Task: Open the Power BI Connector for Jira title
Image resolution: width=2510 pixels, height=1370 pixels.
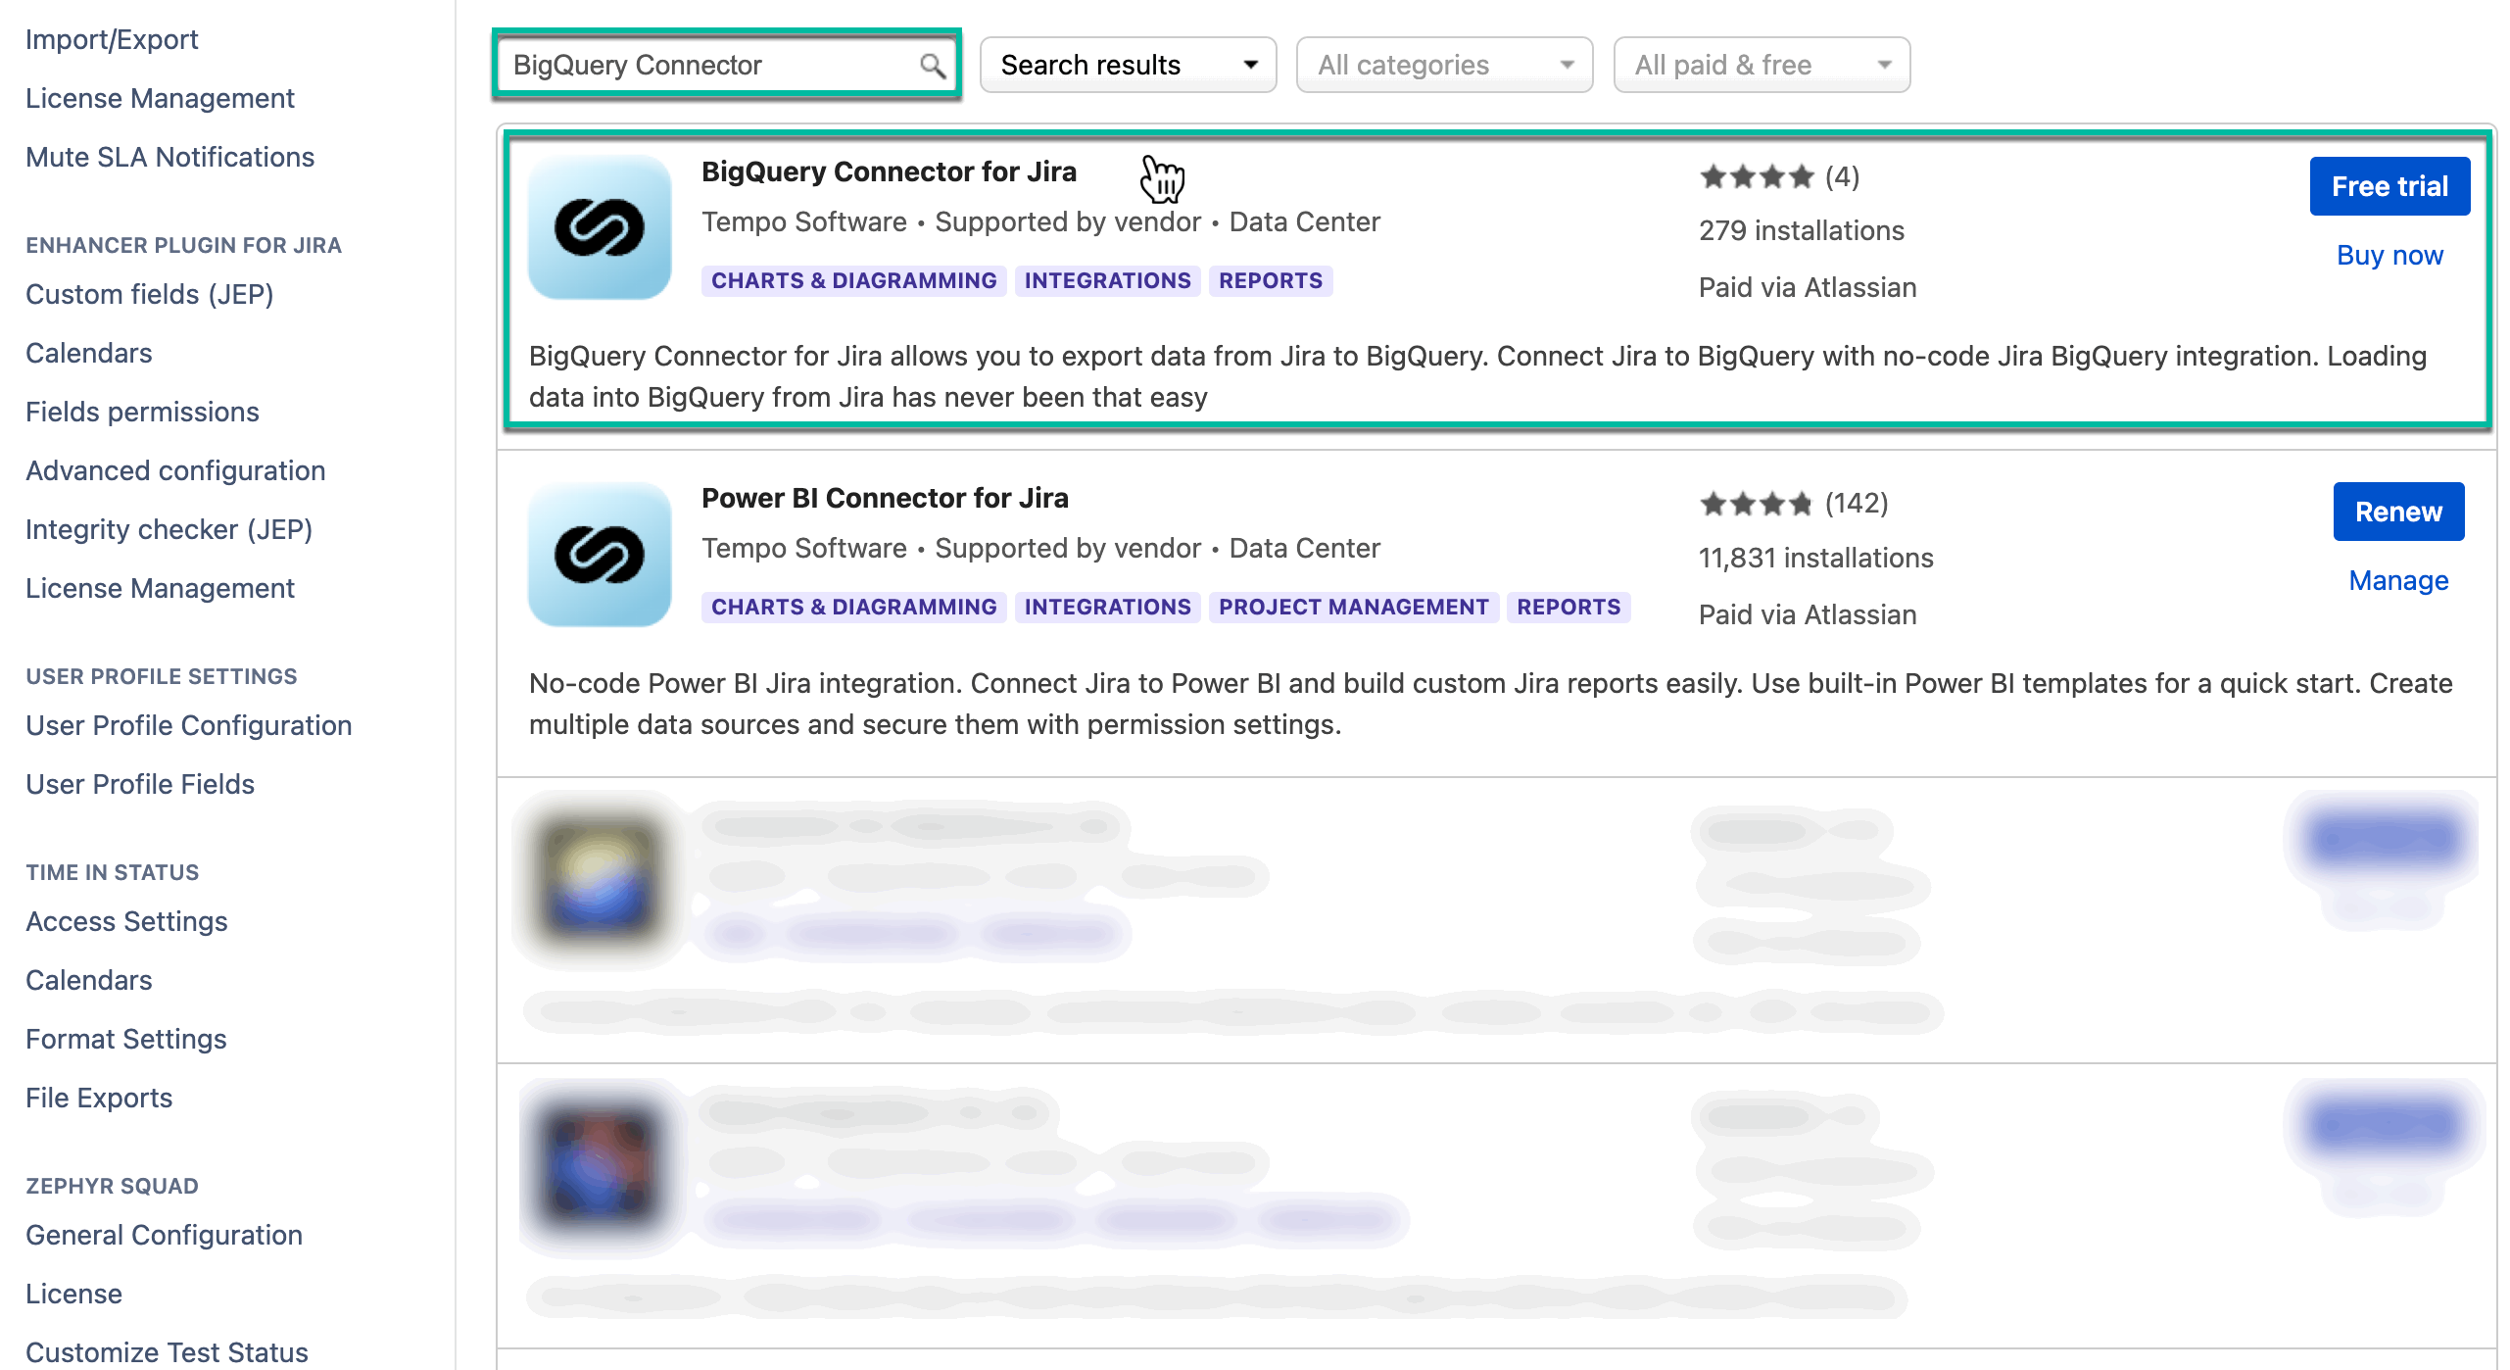Action: point(885,499)
